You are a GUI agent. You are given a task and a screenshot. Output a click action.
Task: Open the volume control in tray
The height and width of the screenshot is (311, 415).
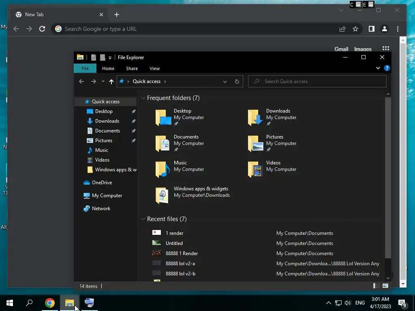(x=348, y=303)
